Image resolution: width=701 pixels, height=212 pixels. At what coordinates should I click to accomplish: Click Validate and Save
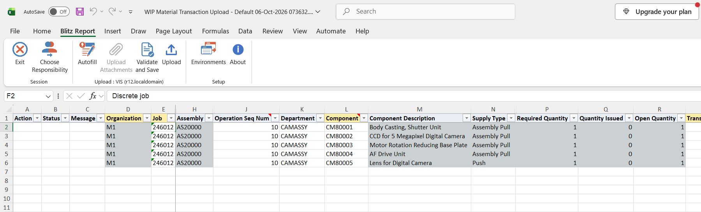coord(147,57)
